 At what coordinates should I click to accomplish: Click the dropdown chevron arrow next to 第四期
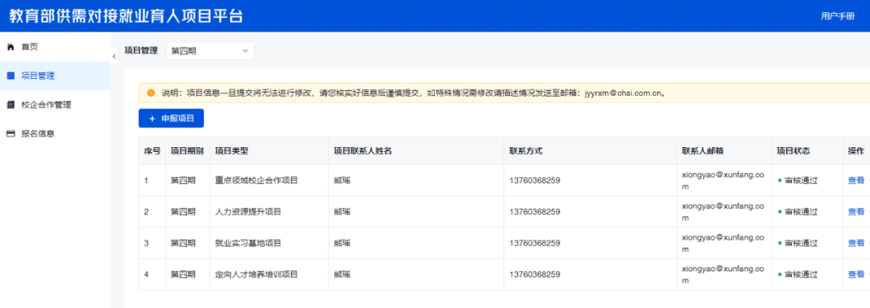245,51
